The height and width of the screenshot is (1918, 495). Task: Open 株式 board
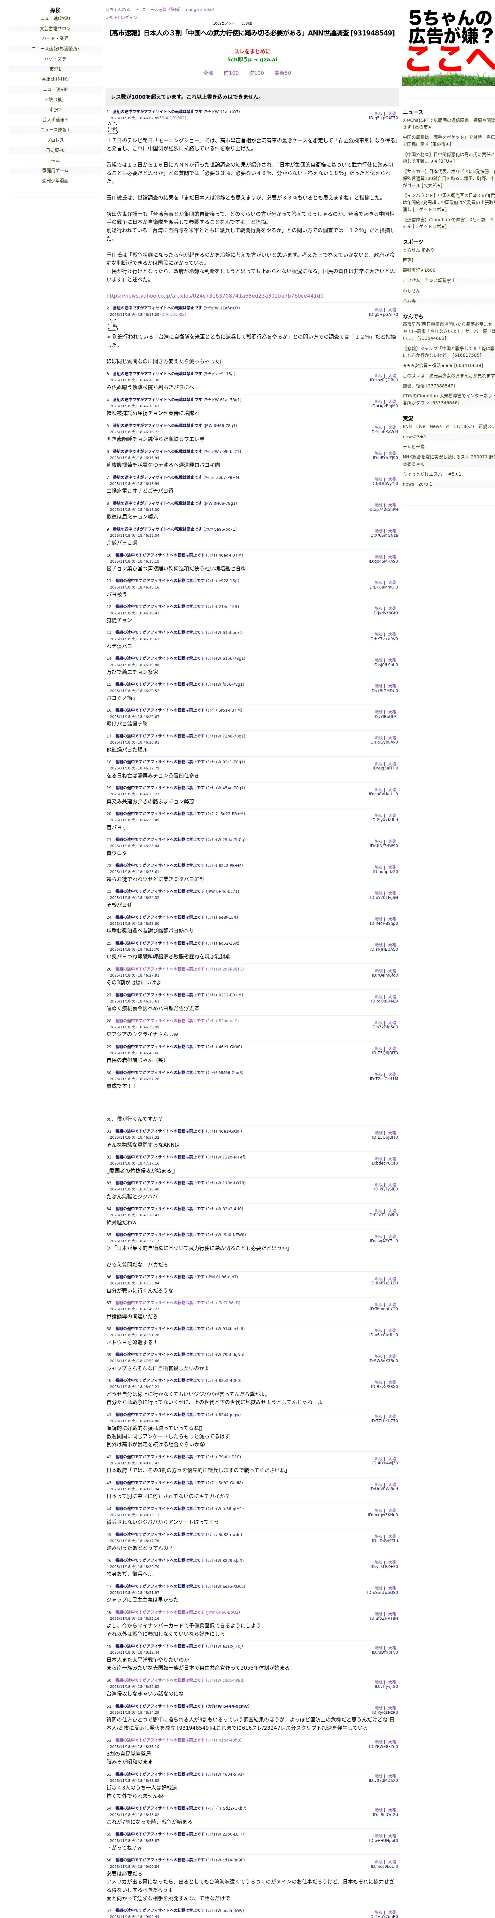[x=55, y=160]
